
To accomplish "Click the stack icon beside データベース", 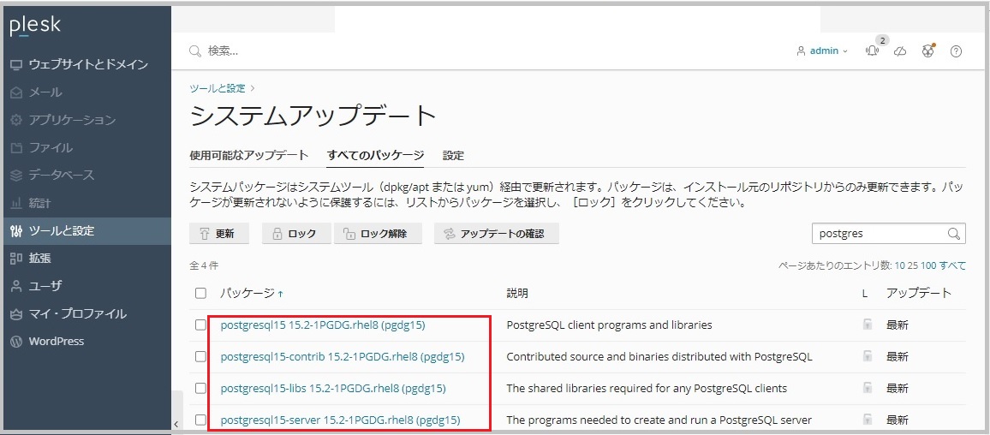I will click(16, 175).
